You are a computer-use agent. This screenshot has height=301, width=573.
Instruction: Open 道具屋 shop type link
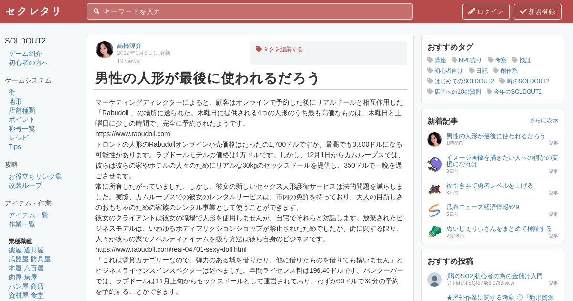34,250
